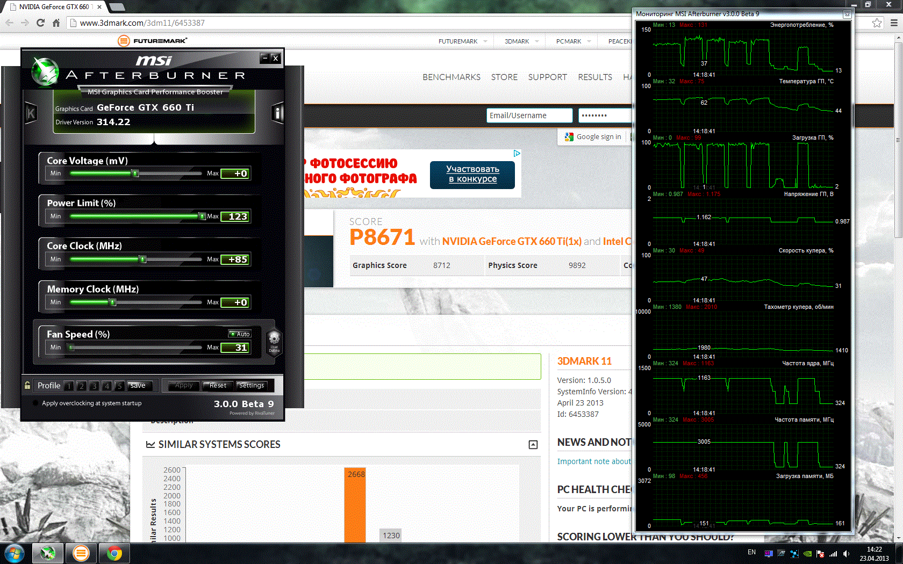Image resolution: width=903 pixels, height=564 pixels.
Task: Select profile slot 2
Action: [x=81, y=386]
